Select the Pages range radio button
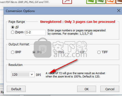The height and width of the screenshot is (96, 122). tap(13, 32)
